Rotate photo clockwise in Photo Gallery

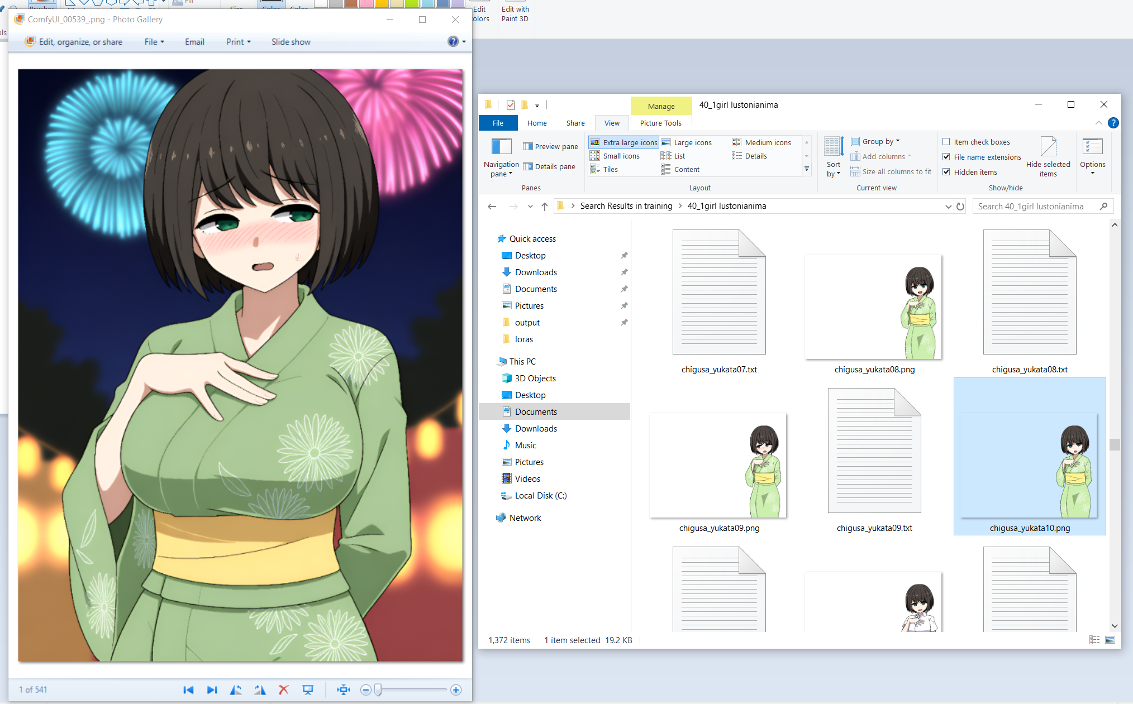click(260, 690)
